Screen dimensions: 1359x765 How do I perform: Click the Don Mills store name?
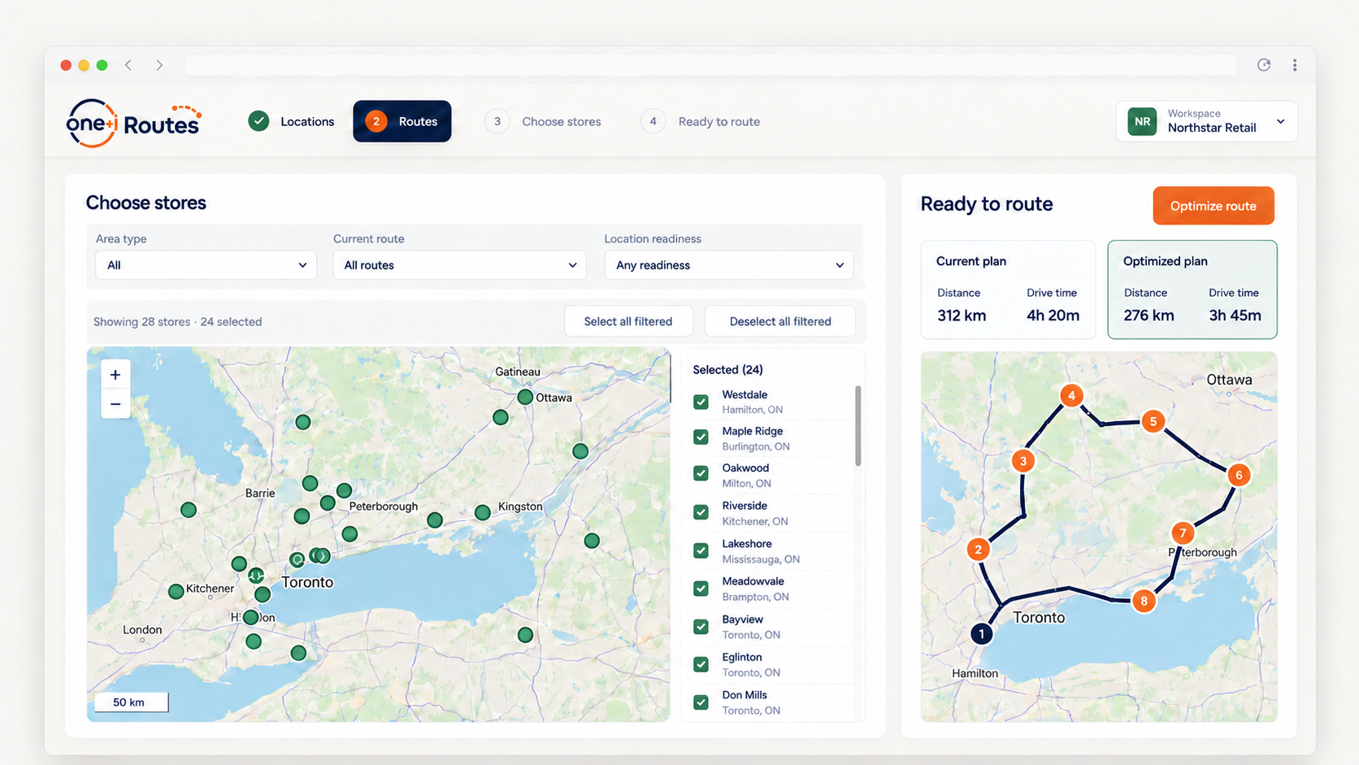click(x=745, y=695)
